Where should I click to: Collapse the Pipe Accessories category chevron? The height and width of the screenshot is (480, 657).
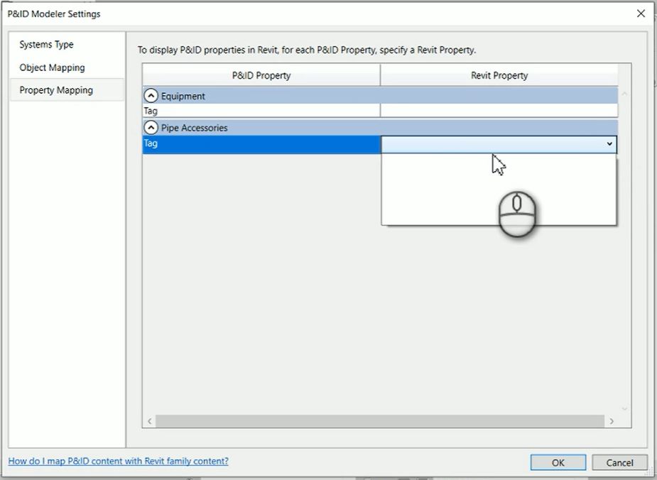tap(151, 127)
